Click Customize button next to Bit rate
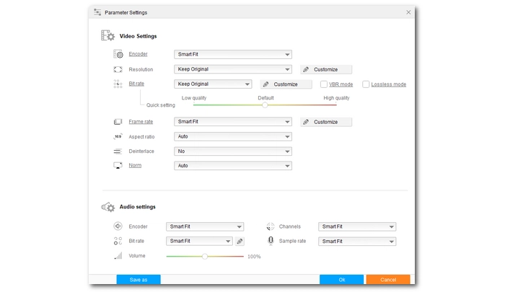Image resolution: width=505 pixels, height=292 pixels. (286, 84)
